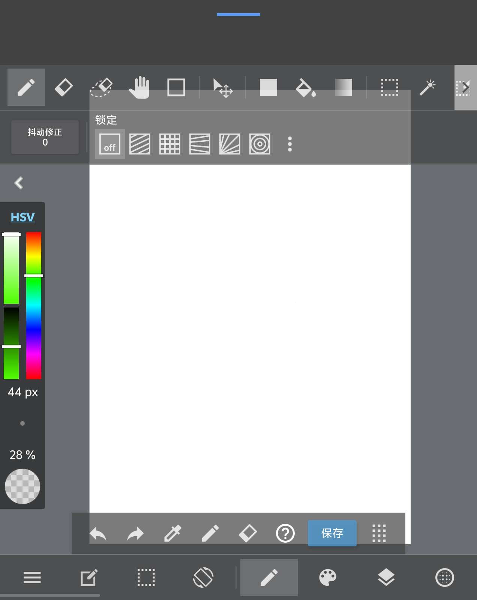Collapse the side color panel
477x600 pixels.
click(x=19, y=183)
